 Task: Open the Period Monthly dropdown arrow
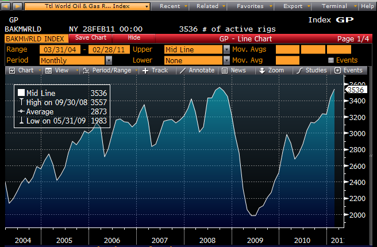click(x=109, y=60)
